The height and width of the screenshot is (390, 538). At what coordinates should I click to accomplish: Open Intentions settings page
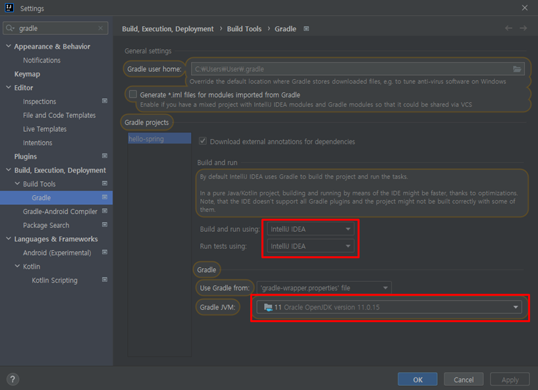click(x=38, y=143)
